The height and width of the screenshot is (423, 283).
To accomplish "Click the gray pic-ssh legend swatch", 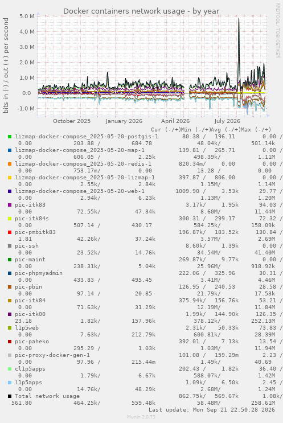I will pyautogui.click(x=10, y=246).
